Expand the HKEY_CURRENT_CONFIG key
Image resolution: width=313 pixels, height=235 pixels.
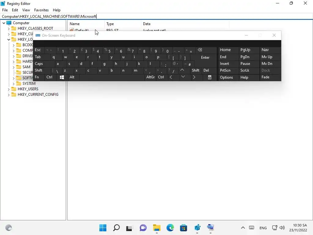(9, 95)
